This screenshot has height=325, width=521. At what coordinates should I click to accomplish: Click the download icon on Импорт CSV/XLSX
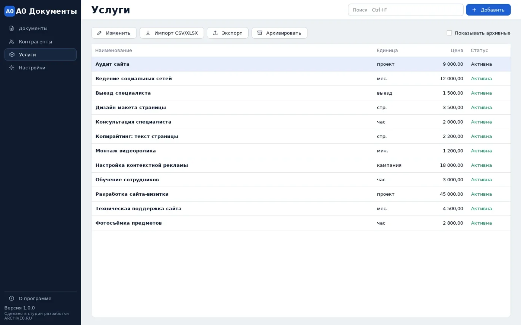coord(148,33)
